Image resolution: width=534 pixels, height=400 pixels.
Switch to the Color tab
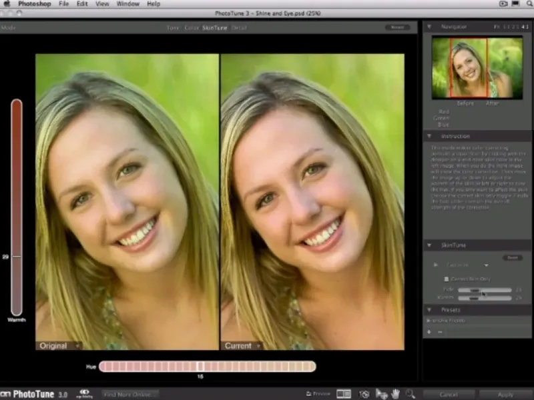(192, 28)
